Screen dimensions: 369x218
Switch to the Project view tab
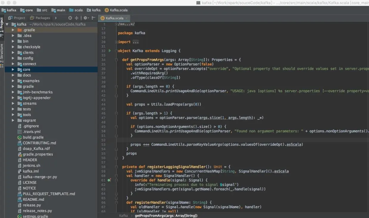(x=17, y=18)
